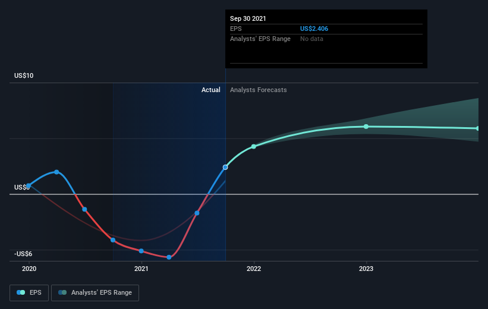This screenshot has height=309, width=488.
Task: Click the EPS peak data point in early 2020
Action: (56, 172)
